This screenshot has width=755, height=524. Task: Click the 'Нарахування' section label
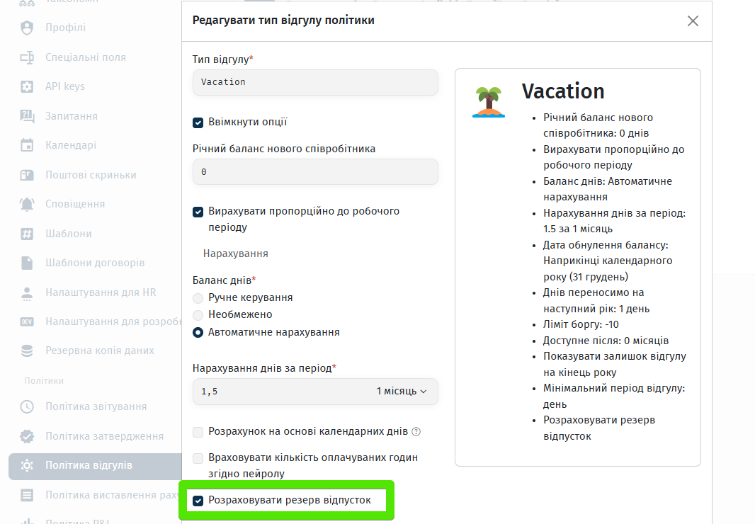(x=235, y=254)
